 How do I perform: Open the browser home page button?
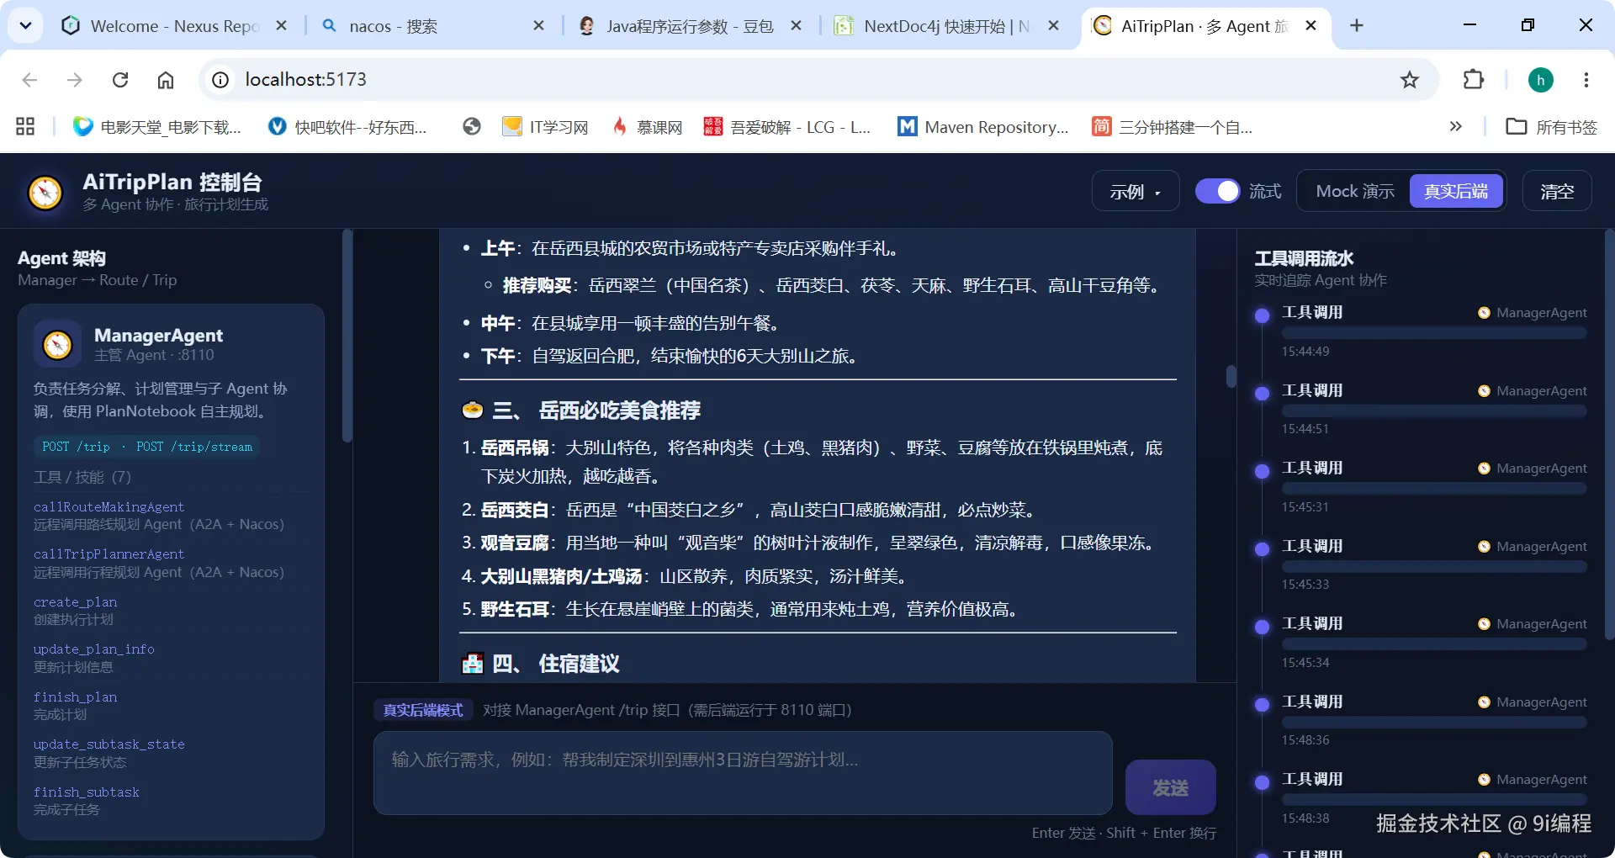click(x=166, y=80)
